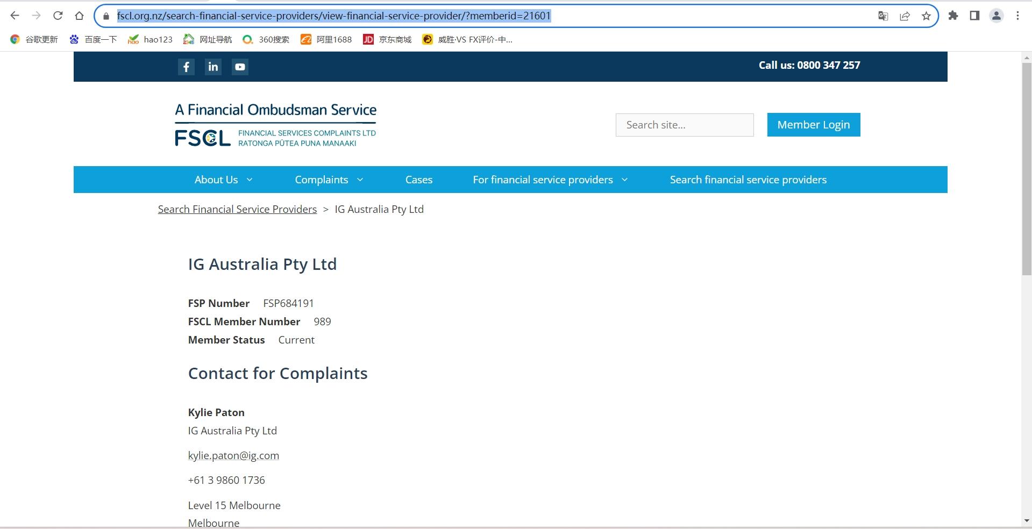The image size is (1032, 529).
Task: Open the 谷歌更新 bookmark
Action: 34,39
